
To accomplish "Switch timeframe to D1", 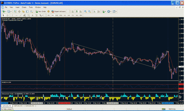I will tap(73, 15).
